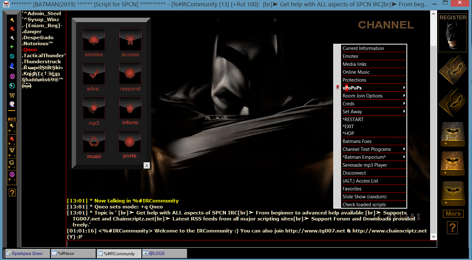This screenshot has height=260, width=472.
Task: Switch to @LOGS tab
Action: click(165, 253)
